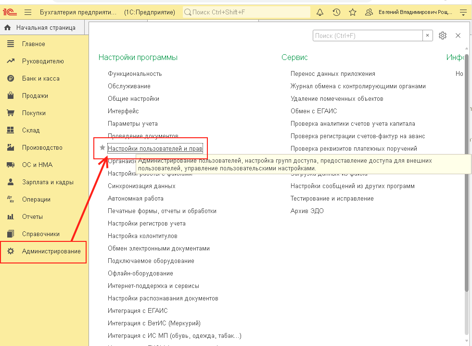
Task: Click the hamburger main menu icon
Action: 27,12
